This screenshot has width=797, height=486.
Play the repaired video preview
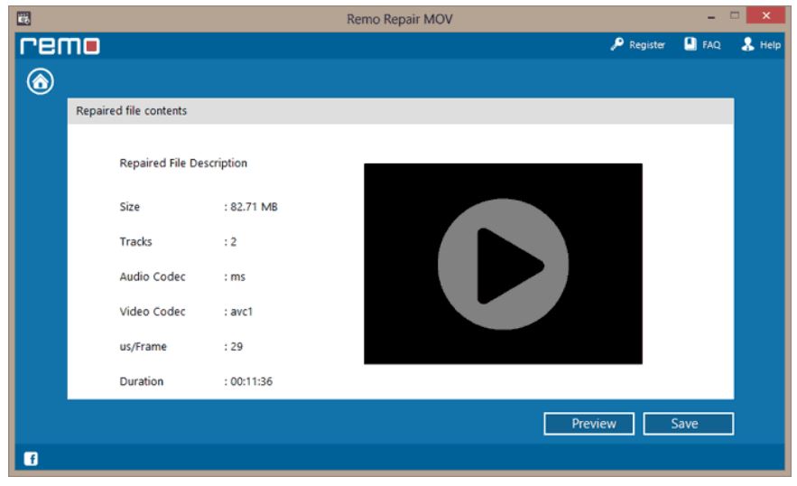point(503,264)
